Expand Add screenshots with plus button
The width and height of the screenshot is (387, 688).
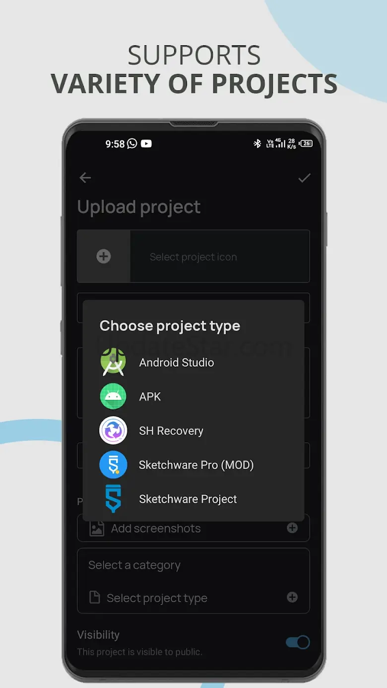292,528
